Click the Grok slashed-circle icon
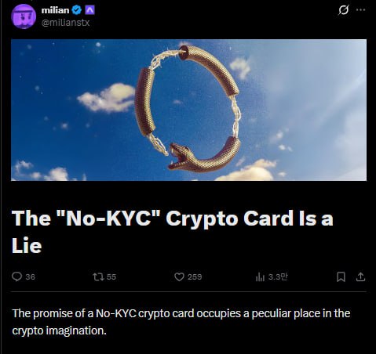This screenshot has height=354, width=376. point(343,10)
